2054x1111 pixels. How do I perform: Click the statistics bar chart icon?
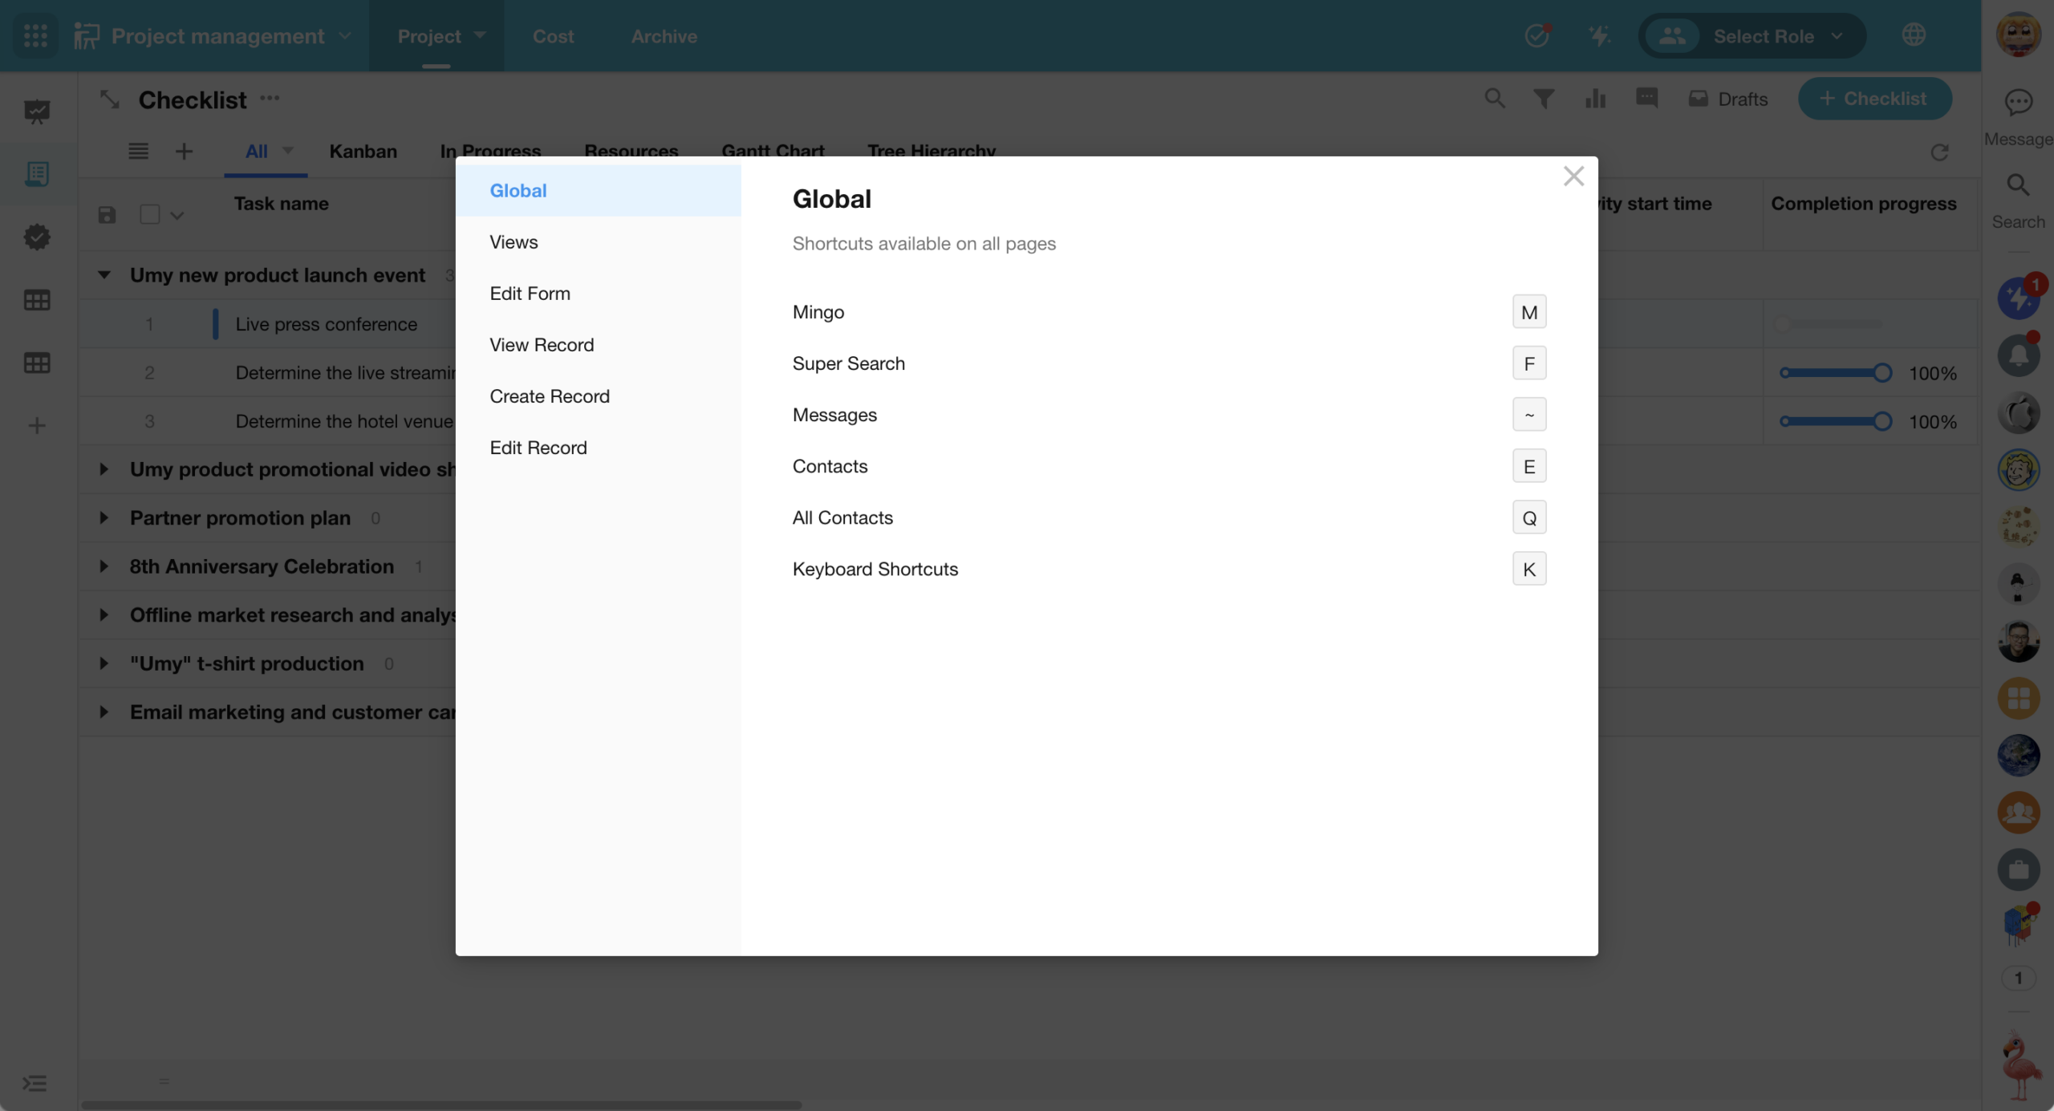[1595, 99]
